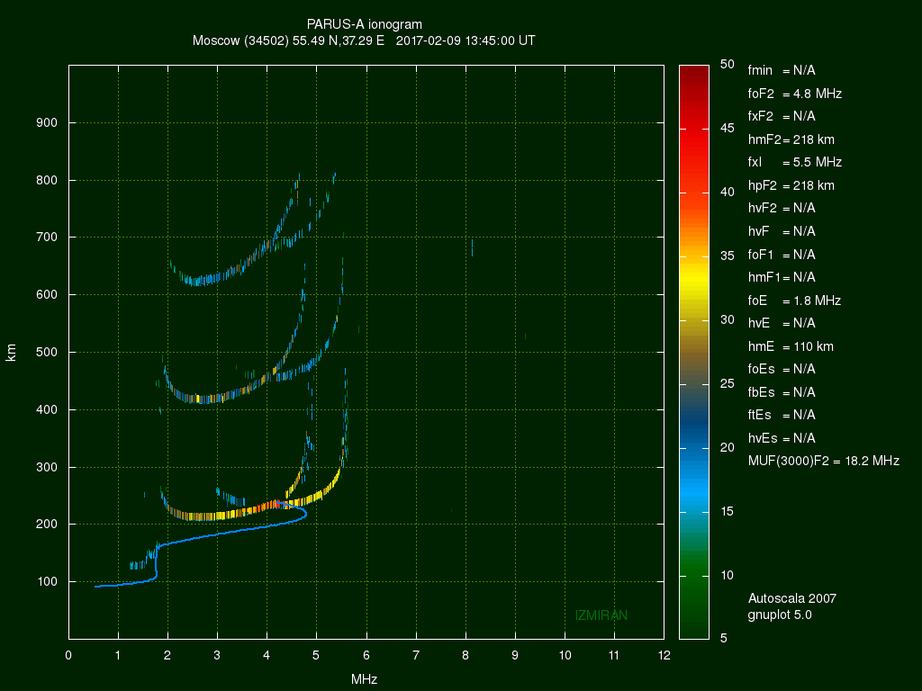The width and height of the screenshot is (922, 691).
Task: Click the 900 tick on the height axis
Action: (x=47, y=123)
